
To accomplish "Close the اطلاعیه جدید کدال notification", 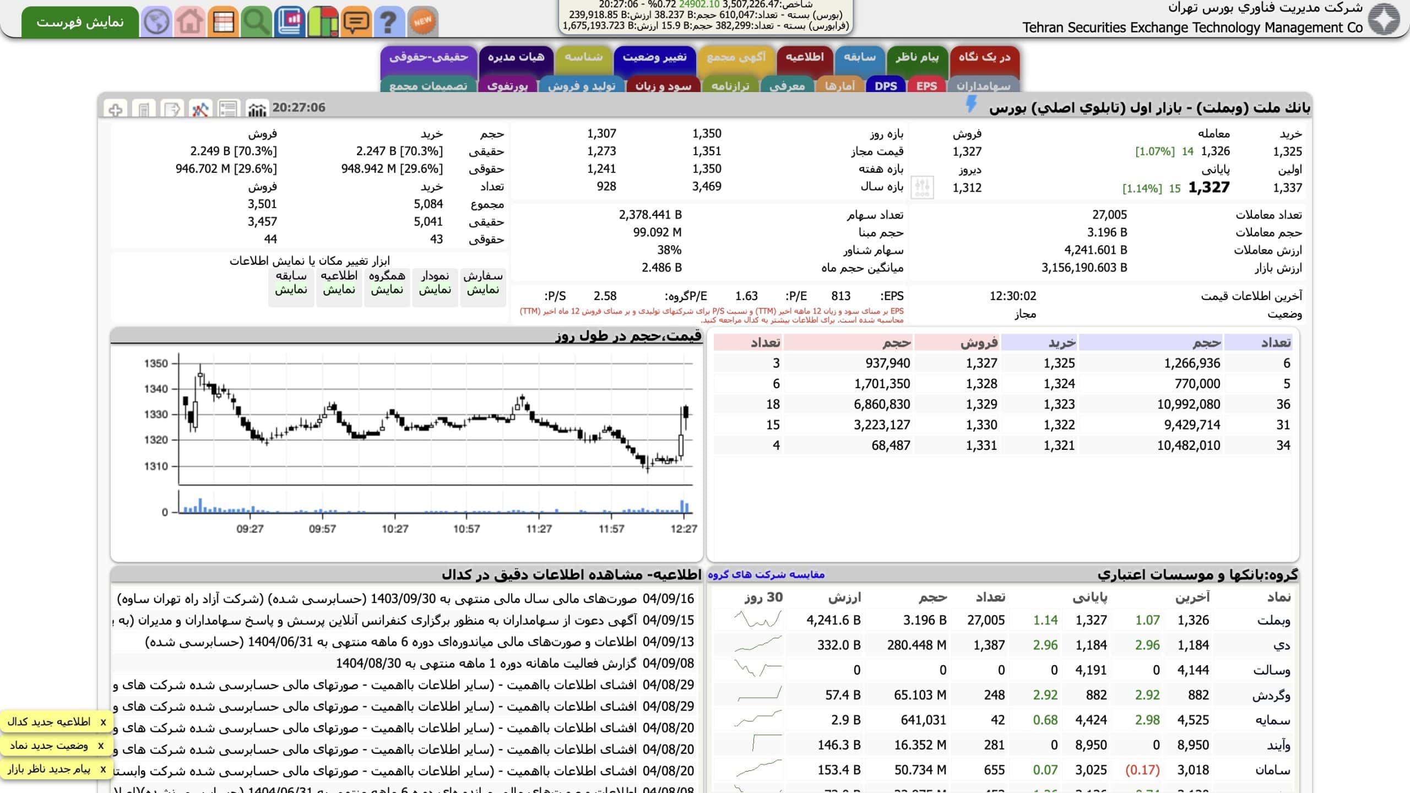I will click(x=103, y=722).
